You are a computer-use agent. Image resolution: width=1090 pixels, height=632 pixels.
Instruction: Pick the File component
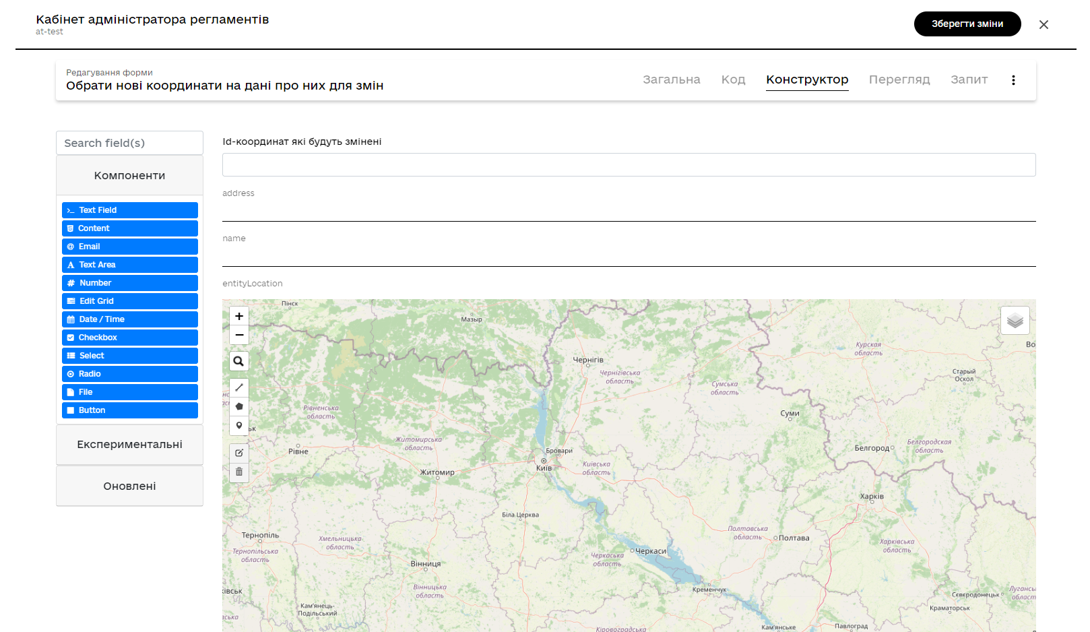point(130,392)
